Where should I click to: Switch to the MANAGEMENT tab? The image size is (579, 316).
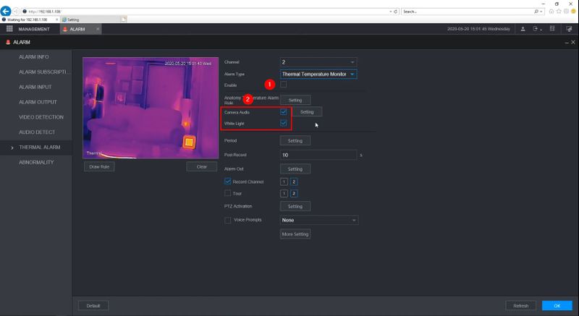click(x=33, y=29)
